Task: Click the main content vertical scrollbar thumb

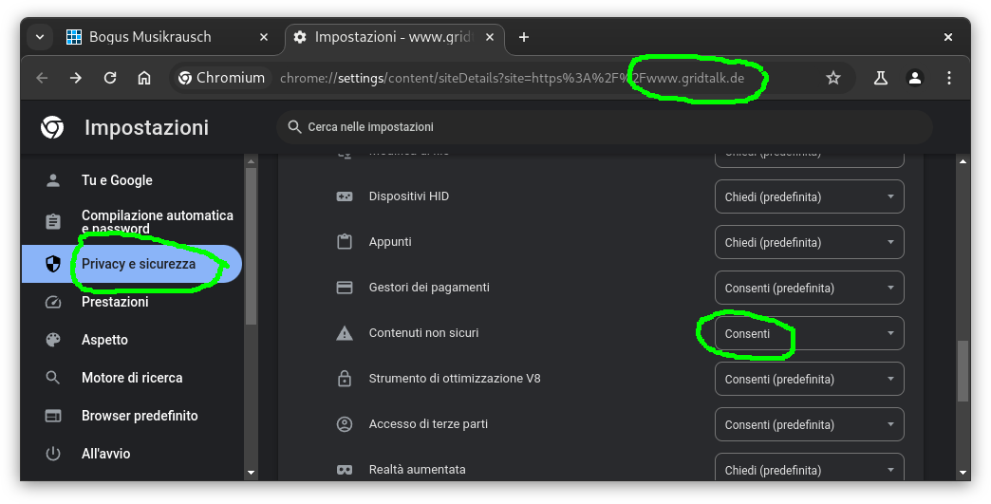Action: 963,370
